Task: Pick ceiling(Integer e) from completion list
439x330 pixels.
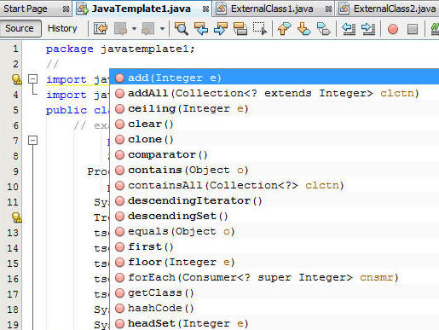Action: tap(274, 108)
